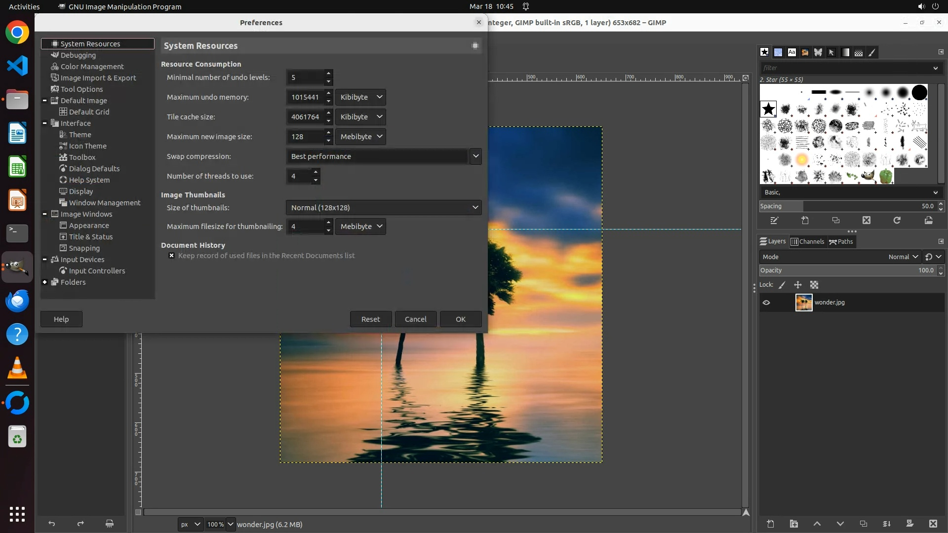Click the lock alpha channel icon
Screen dimensions: 948x533
(x=814, y=285)
